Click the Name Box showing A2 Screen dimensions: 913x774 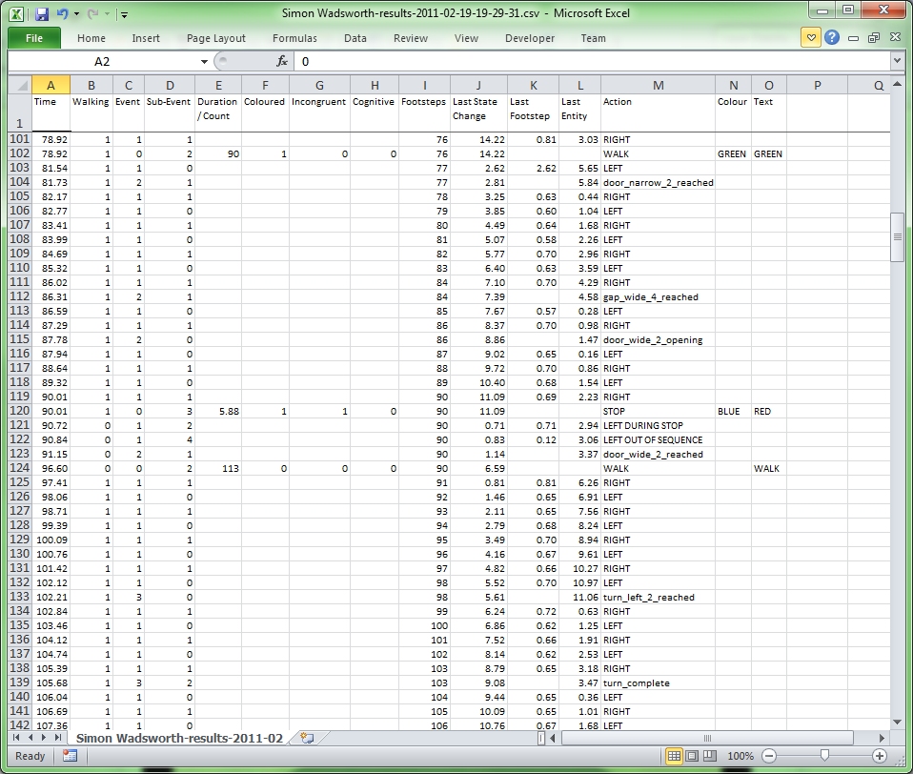(x=102, y=61)
